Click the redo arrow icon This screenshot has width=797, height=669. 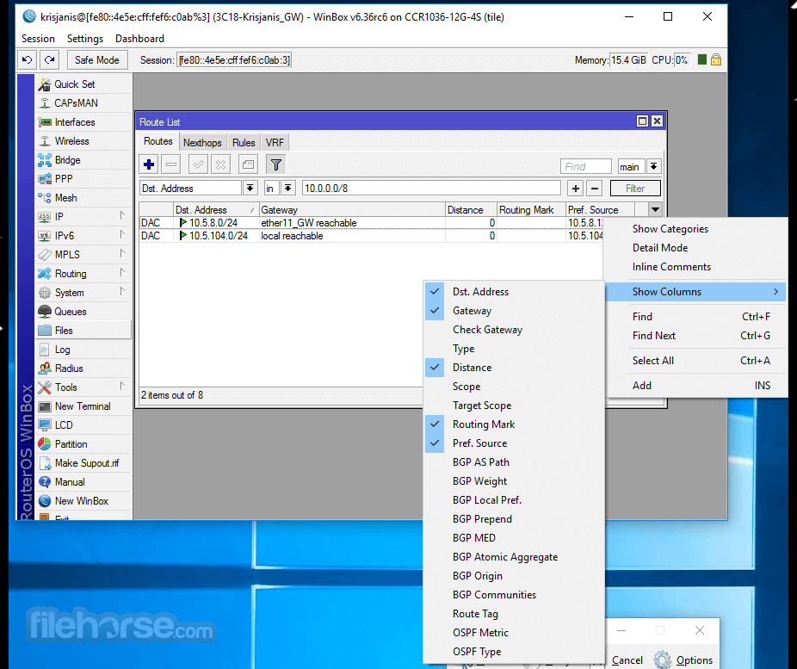pos(50,60)
